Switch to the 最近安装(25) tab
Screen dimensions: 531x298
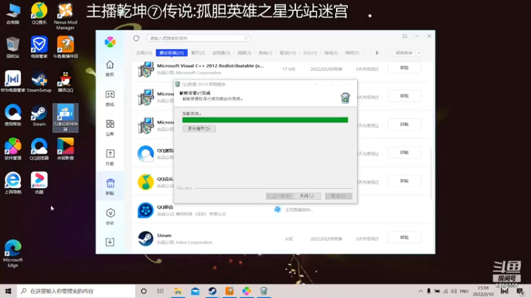coord(172,53)
